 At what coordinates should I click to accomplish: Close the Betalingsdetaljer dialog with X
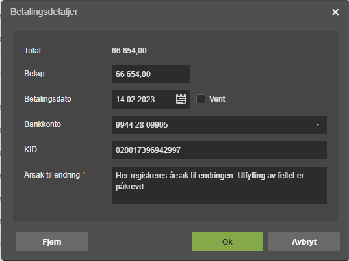tap(335, 12)
